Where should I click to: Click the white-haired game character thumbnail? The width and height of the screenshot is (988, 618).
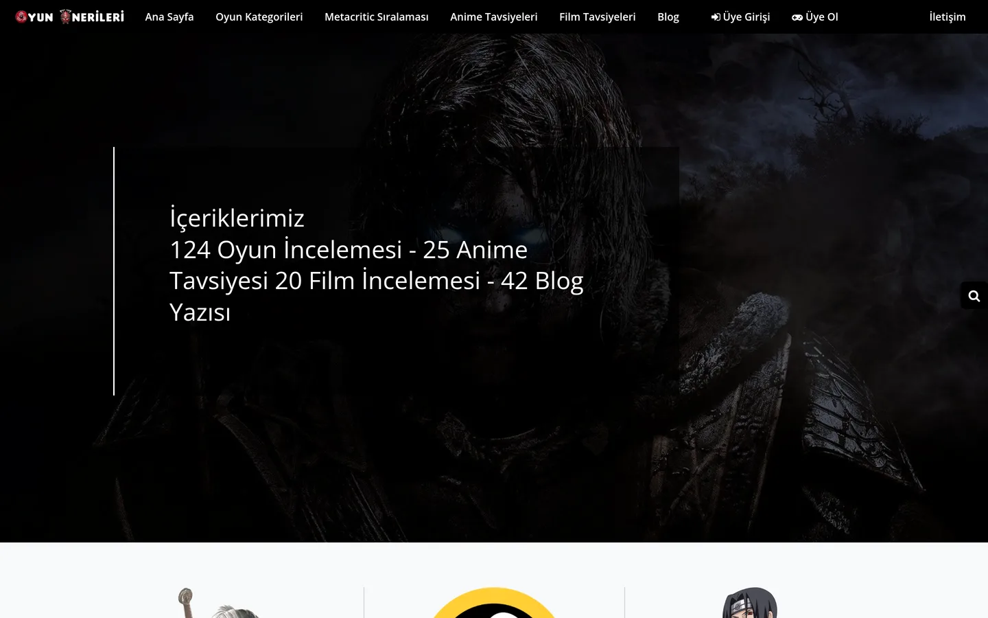[x=218, y=603]
